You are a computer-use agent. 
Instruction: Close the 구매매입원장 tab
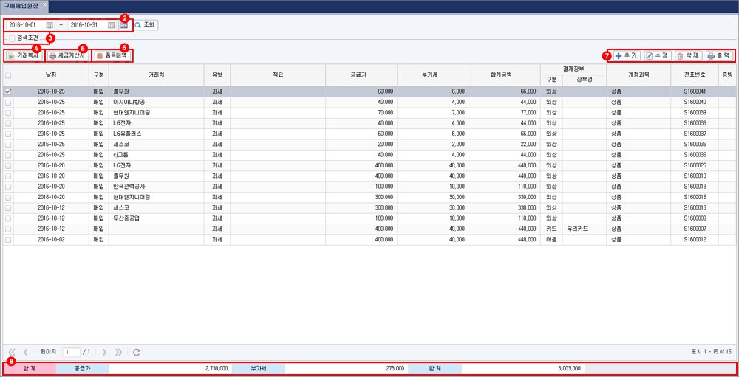click(x=44, y=4)
